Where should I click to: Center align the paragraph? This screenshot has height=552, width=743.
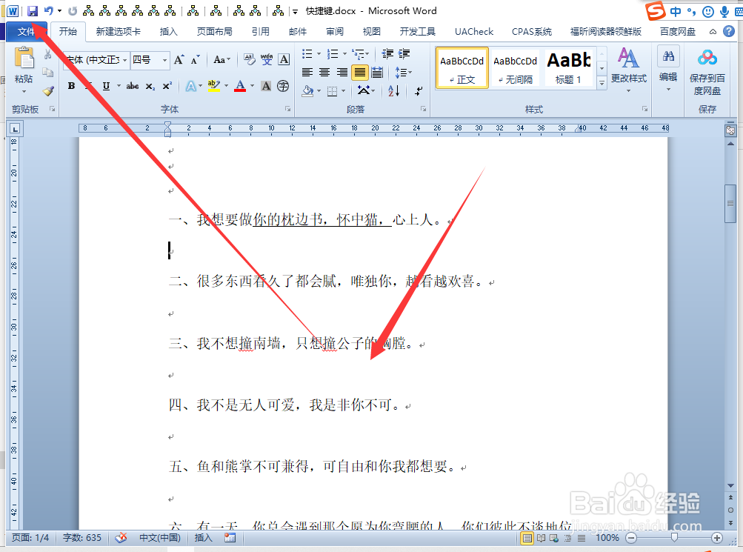pos(324,73)
